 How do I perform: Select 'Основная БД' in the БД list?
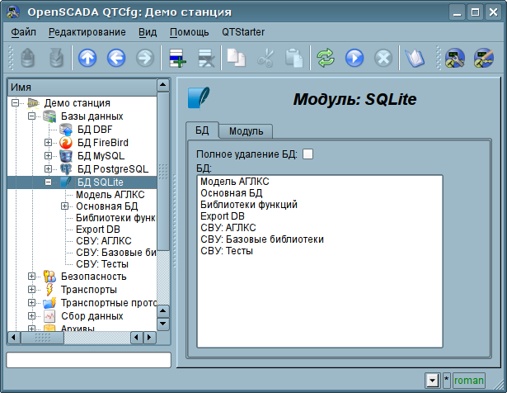pos(232,193)
